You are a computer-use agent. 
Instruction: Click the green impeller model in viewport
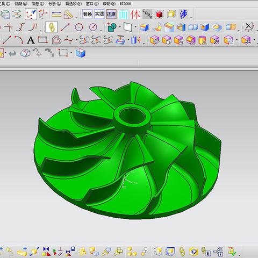(x=127, y=150)
